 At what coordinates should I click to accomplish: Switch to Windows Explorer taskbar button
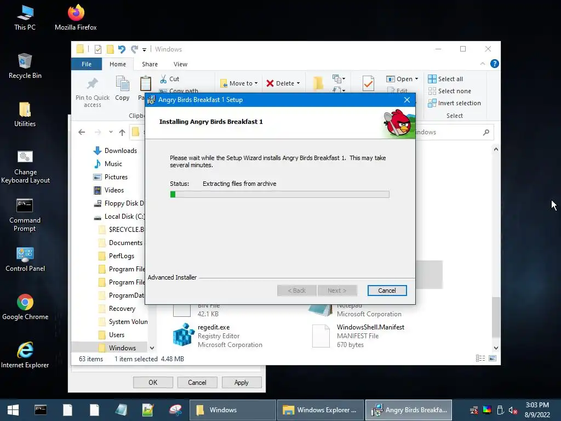click(x=320, y=410)
